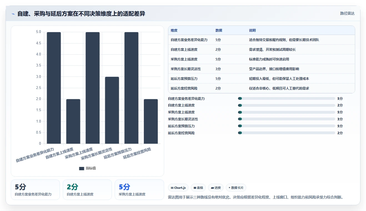Select the 数据卡片 tag chip

236,188
